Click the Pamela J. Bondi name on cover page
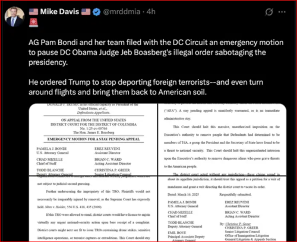Viewport: 297px width, 242px height. [52, 148]
